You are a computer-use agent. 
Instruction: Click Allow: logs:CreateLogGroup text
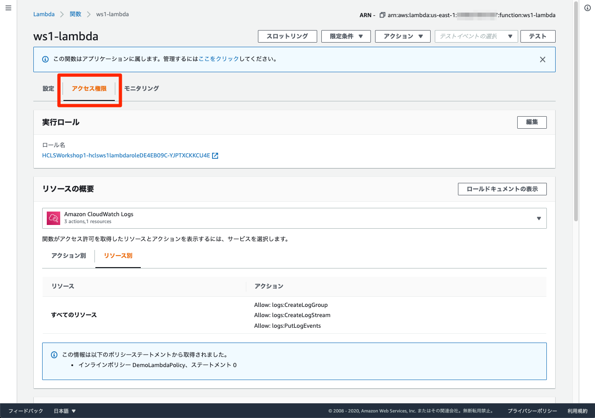291,305
